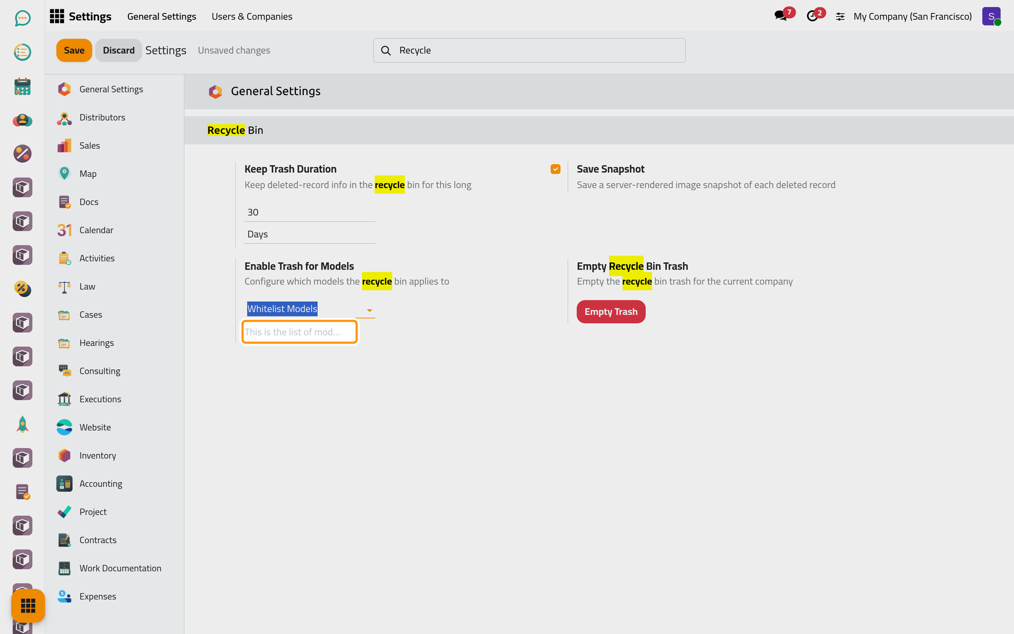Image resolution: width=1014 pixels, height=634 pixels.
Task: Open My Company (San Francisco) switcher
Action: [912, 16]
